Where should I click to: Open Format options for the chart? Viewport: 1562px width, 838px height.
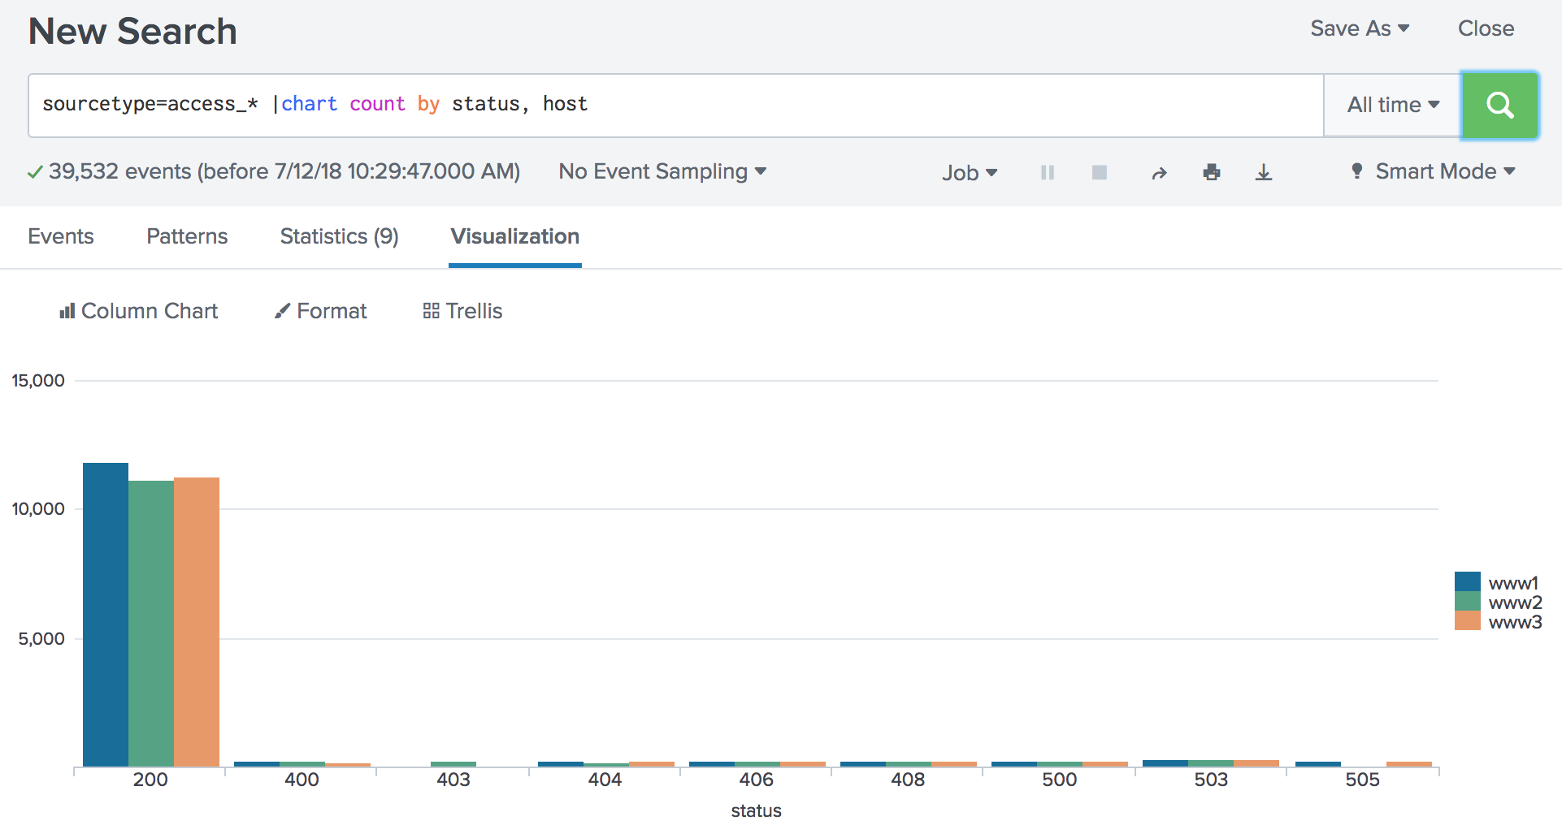tap(319, 310)
